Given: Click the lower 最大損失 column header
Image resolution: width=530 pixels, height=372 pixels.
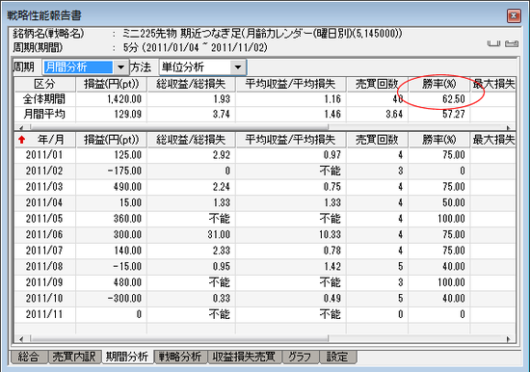Looking at the screenshot, I should (493, 140).
